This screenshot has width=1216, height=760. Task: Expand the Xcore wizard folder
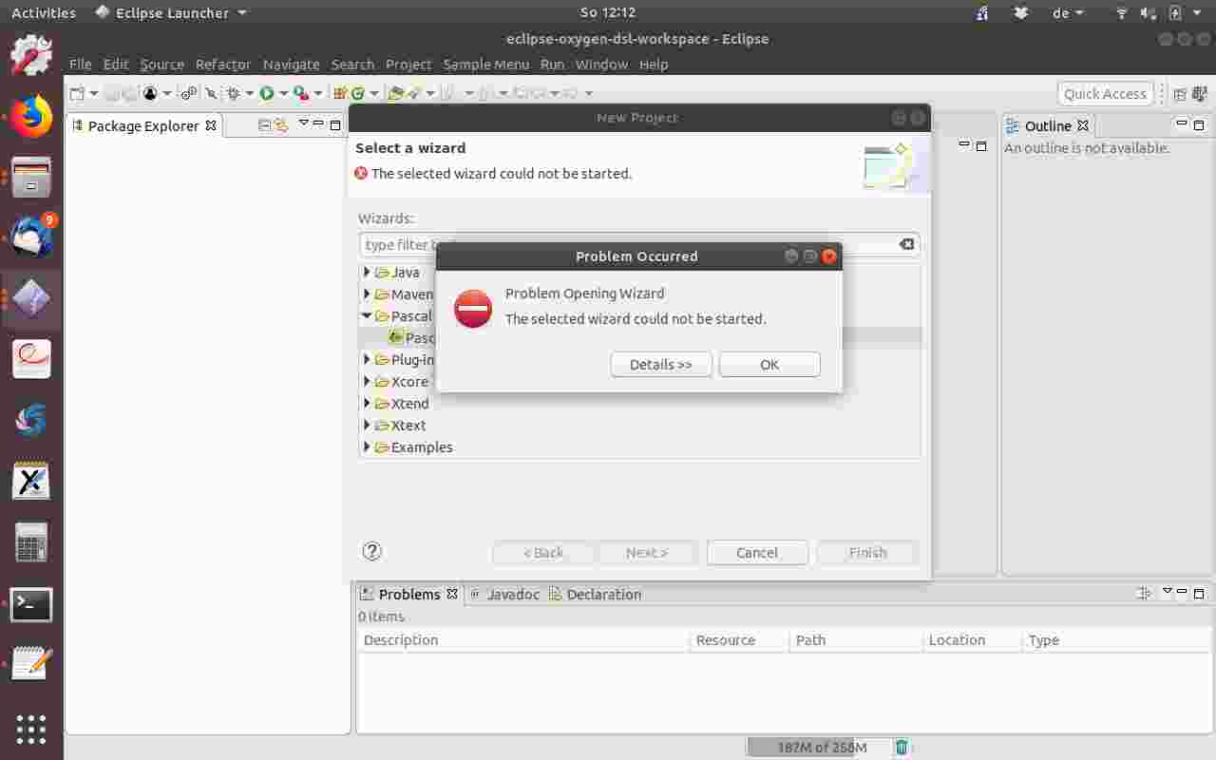click(x=367, y=381)
